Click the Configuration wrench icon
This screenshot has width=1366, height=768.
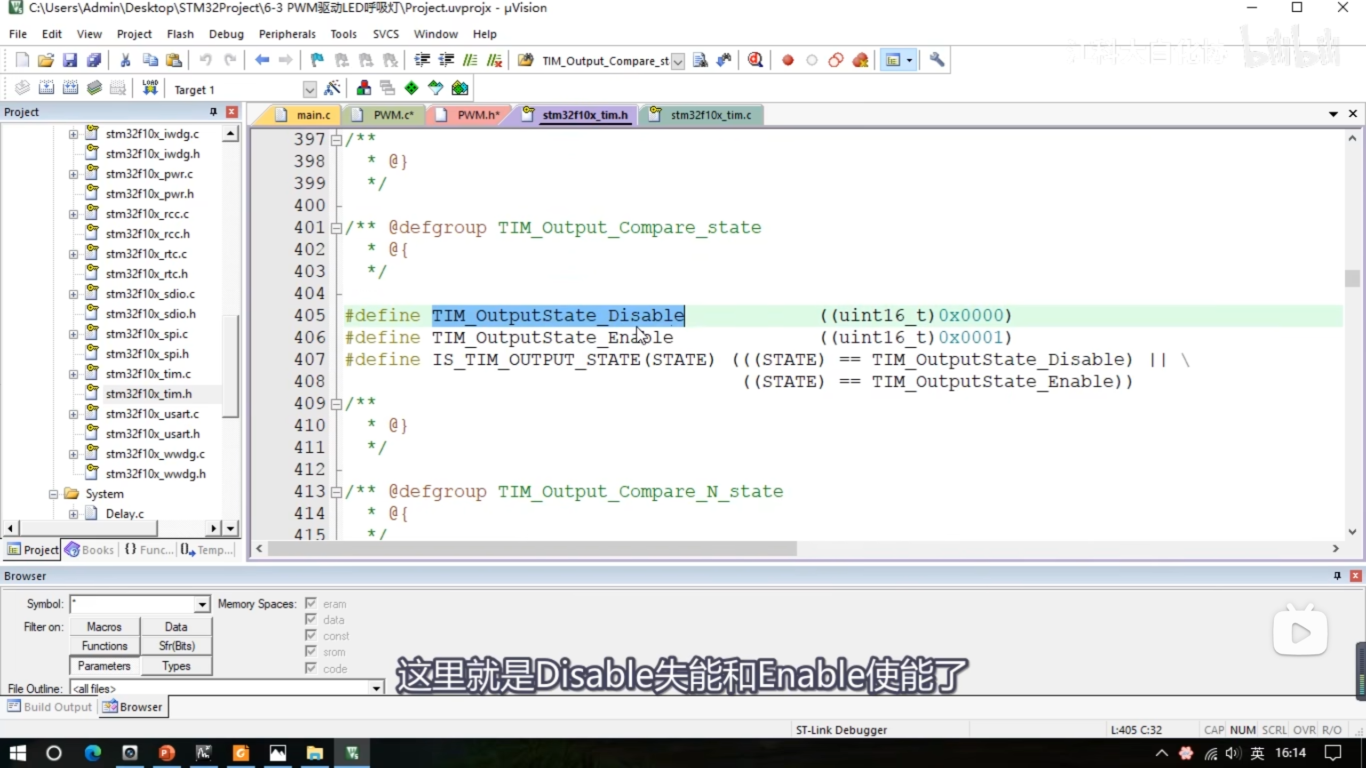coord(936,60)
